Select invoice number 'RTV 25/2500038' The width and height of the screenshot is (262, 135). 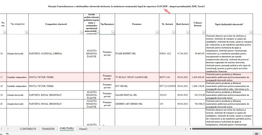(167, 86)
